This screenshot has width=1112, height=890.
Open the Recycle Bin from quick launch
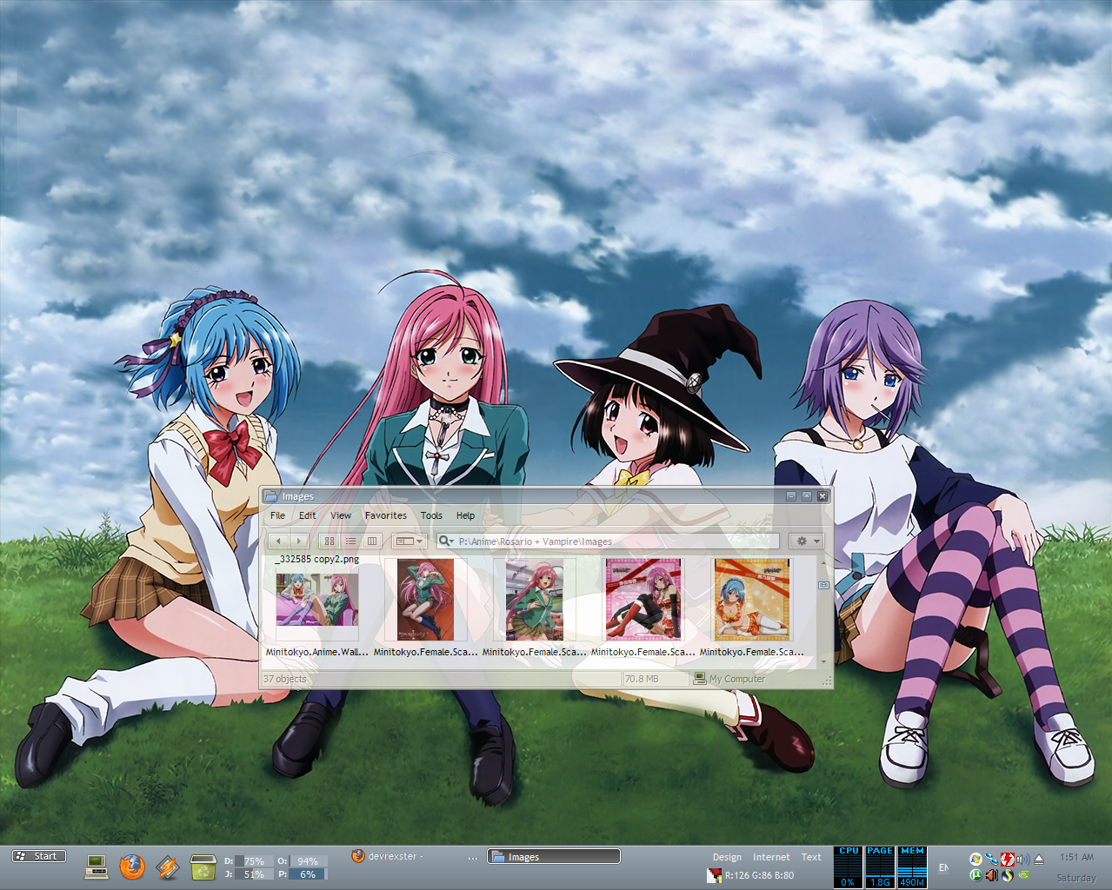pos(203,867)
